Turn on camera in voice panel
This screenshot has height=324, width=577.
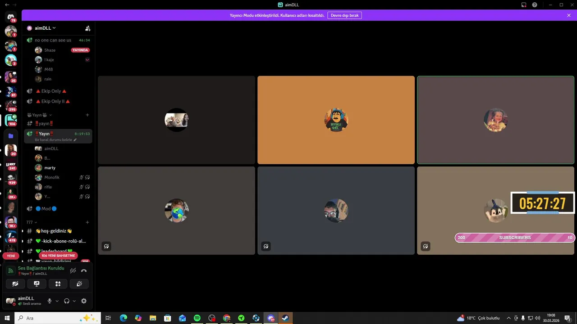pos(15,283)
